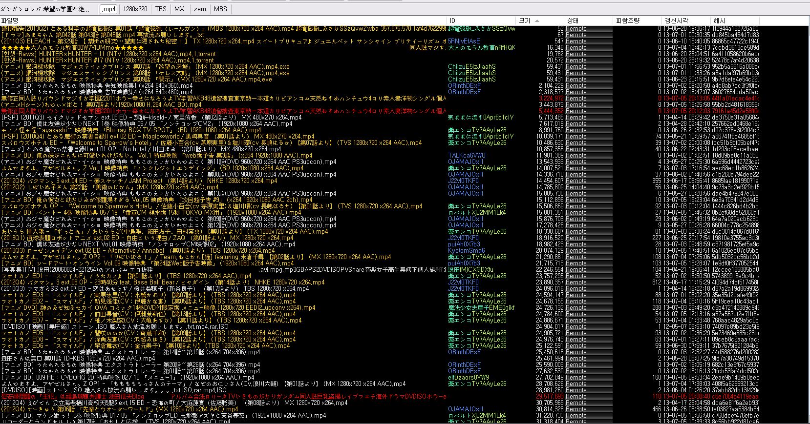Toggle the 1280x720 filter button
Viewport: 810px width, 424px height.
(135, 9)
